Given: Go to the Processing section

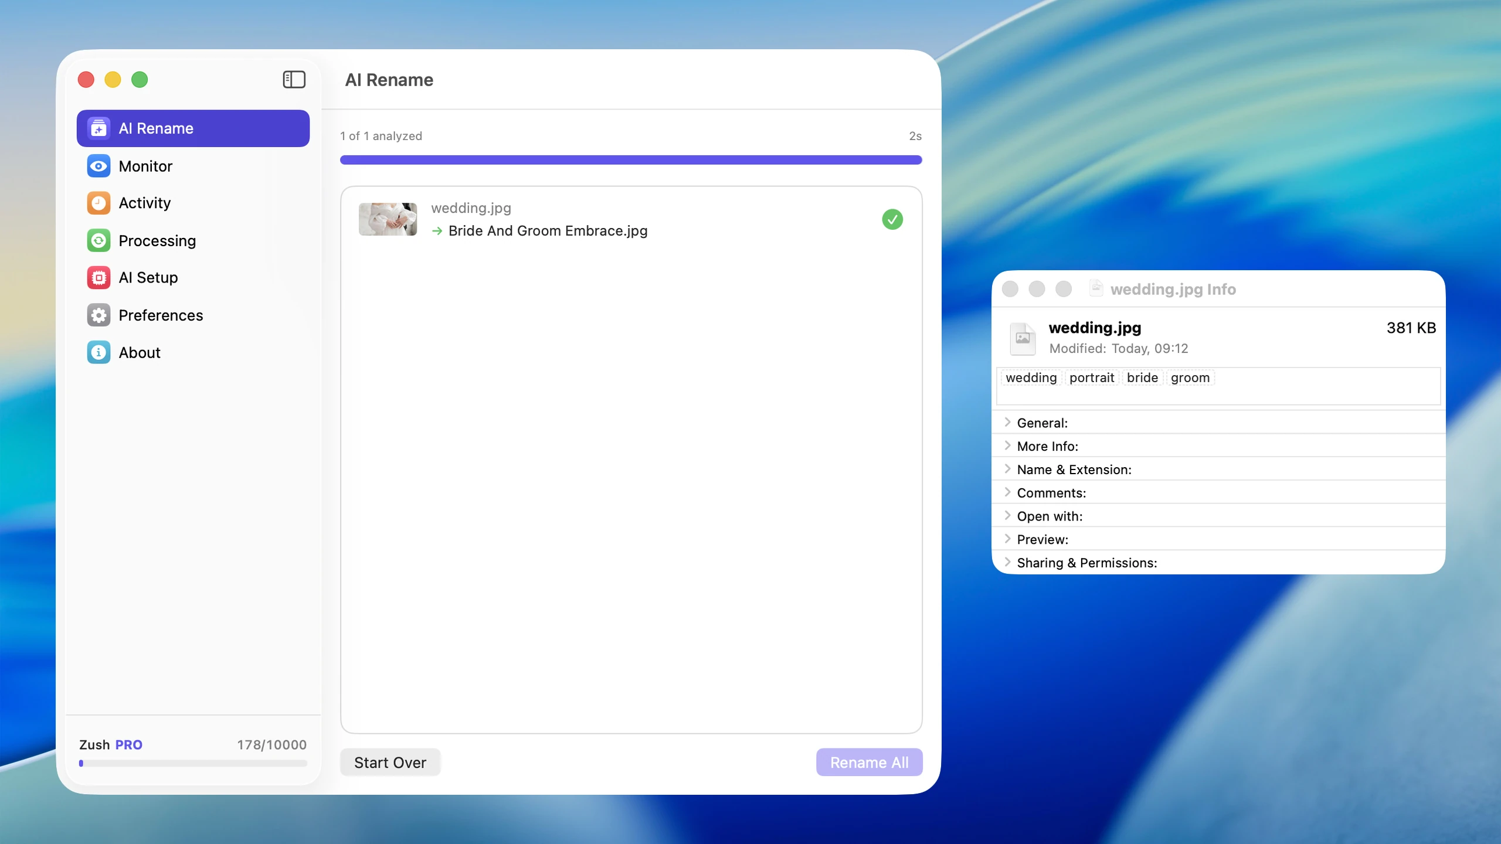Looking at the screenshot, I should (x=193, y=240).
